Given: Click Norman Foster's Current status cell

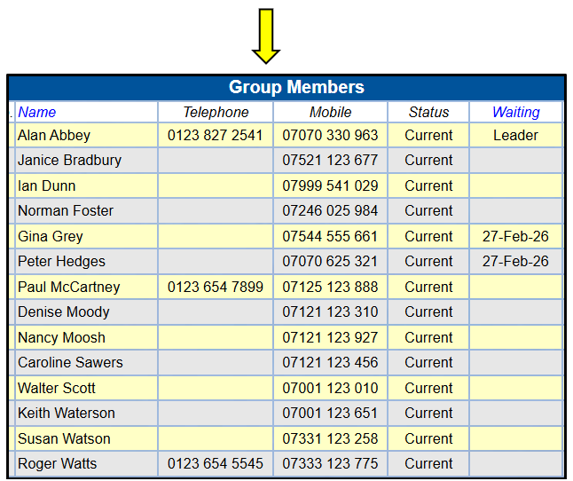Looking at the screenshot, I should (x=428, y=211).
